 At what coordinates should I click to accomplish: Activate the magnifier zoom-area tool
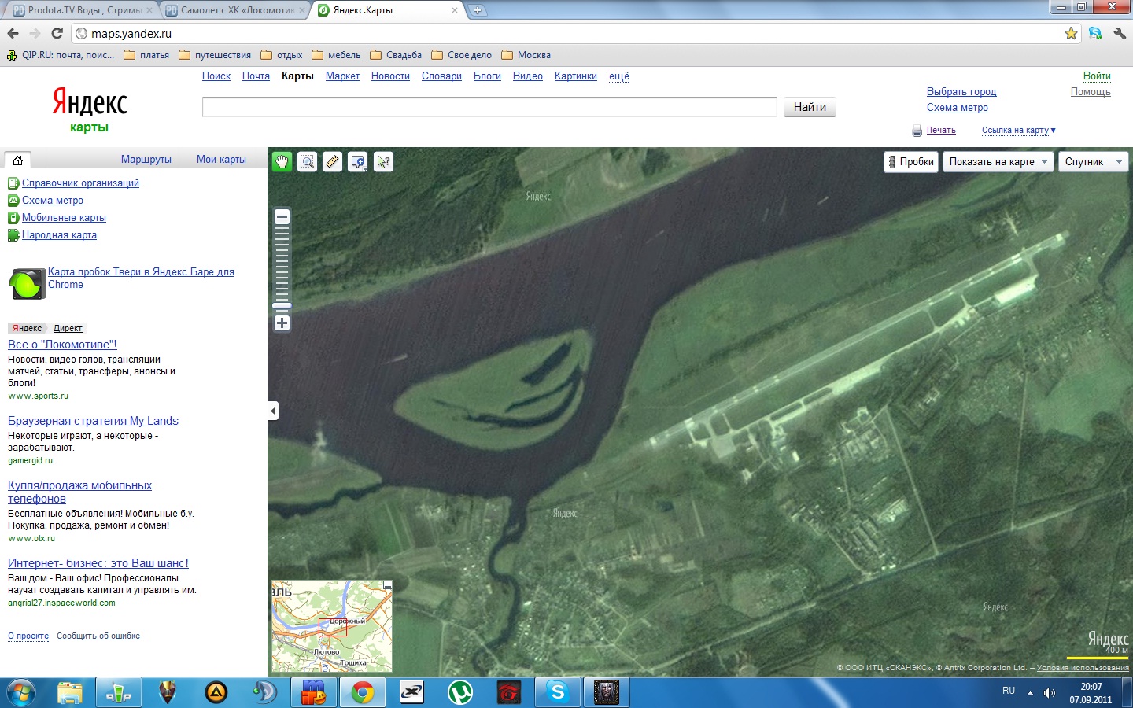tap(307, 162)
